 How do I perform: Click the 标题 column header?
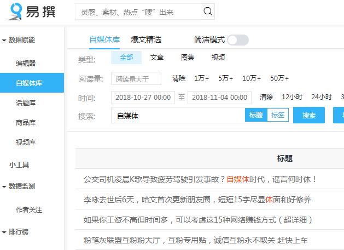pos(285,158)
